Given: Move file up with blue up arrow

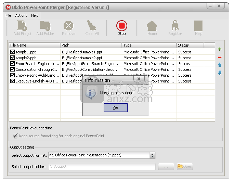Looking at the screenshot, I should point(220,65).
